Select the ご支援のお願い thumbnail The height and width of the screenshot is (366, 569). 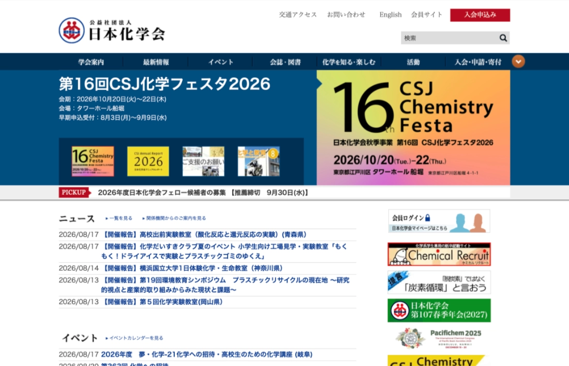tap(203, 161)
